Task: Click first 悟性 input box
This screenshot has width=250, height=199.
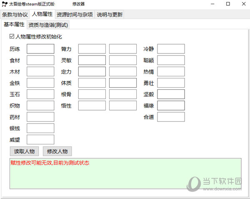Action: coord(92,106)
